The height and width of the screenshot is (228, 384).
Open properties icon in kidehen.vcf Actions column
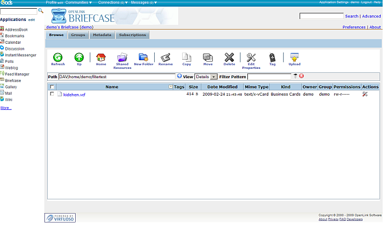(x=365, y=94)
